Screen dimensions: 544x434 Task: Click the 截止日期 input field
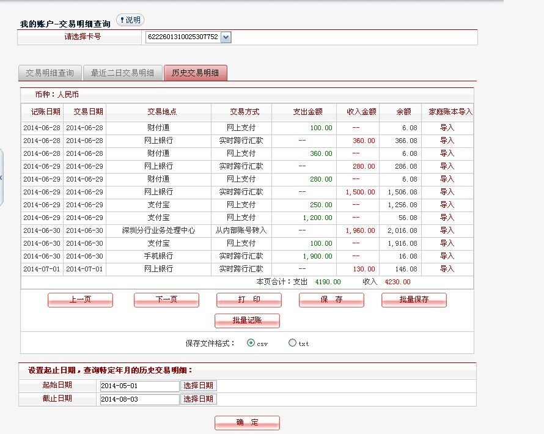coord(139,399)
